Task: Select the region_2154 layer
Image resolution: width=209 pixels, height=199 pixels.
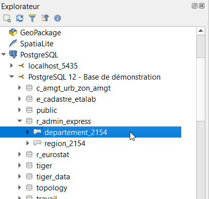Action: point(65,144)
